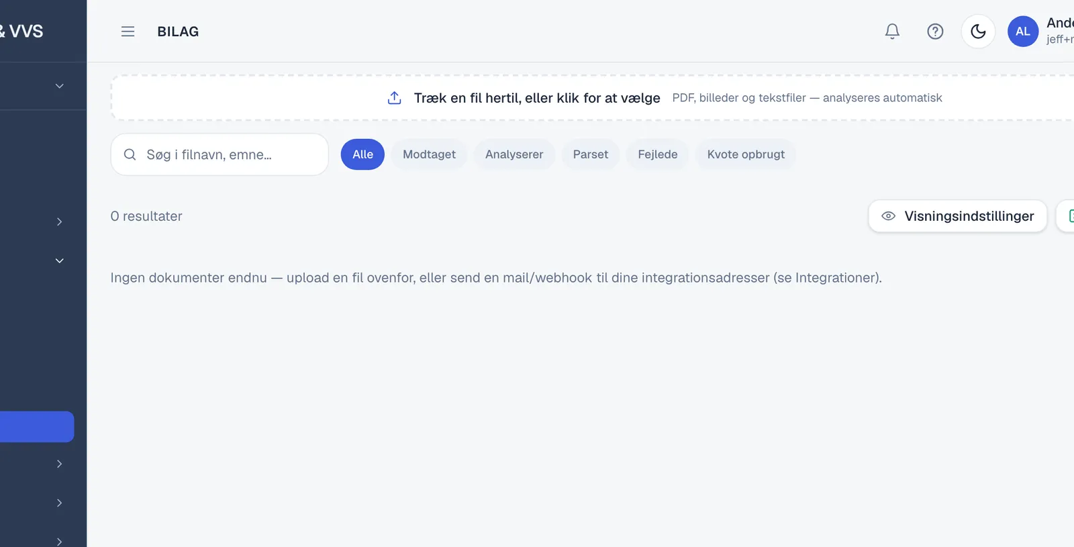Show only 'Fejlede' documents
The width and height of the screenshot is (1074, 547).
(658, 154)
